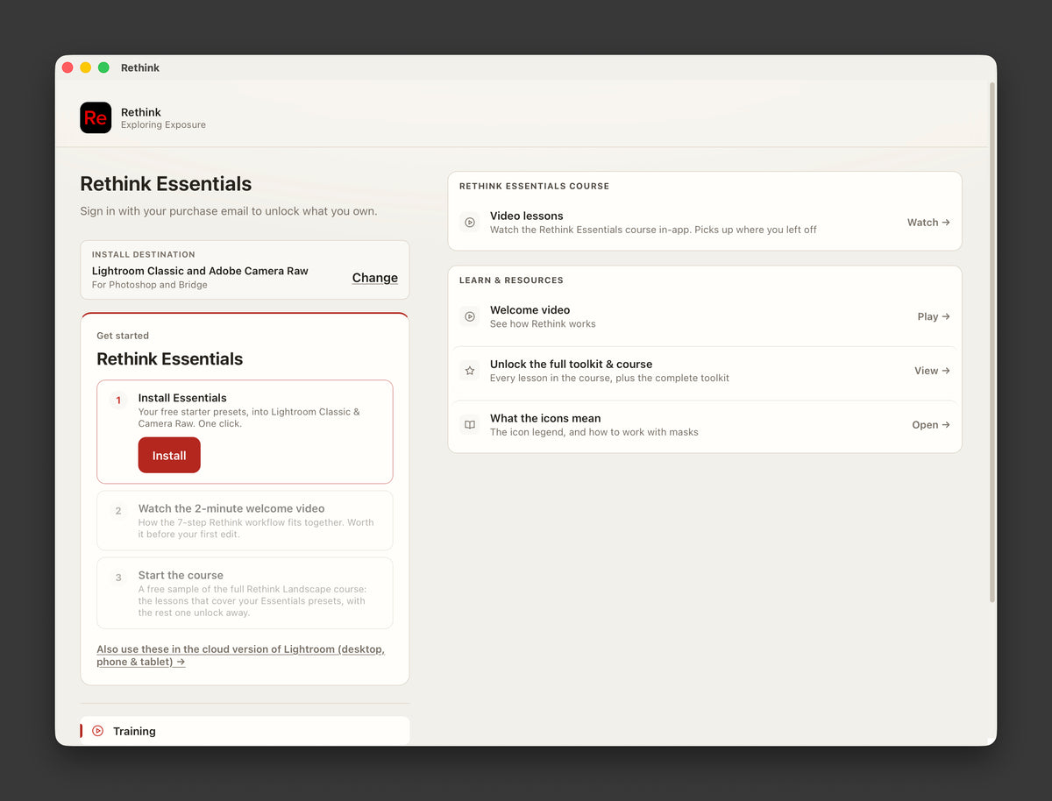Screen dimensions: 1052x801
Task: Click the INSTALL DESTINATION label
Action: [x=144, y=254]
